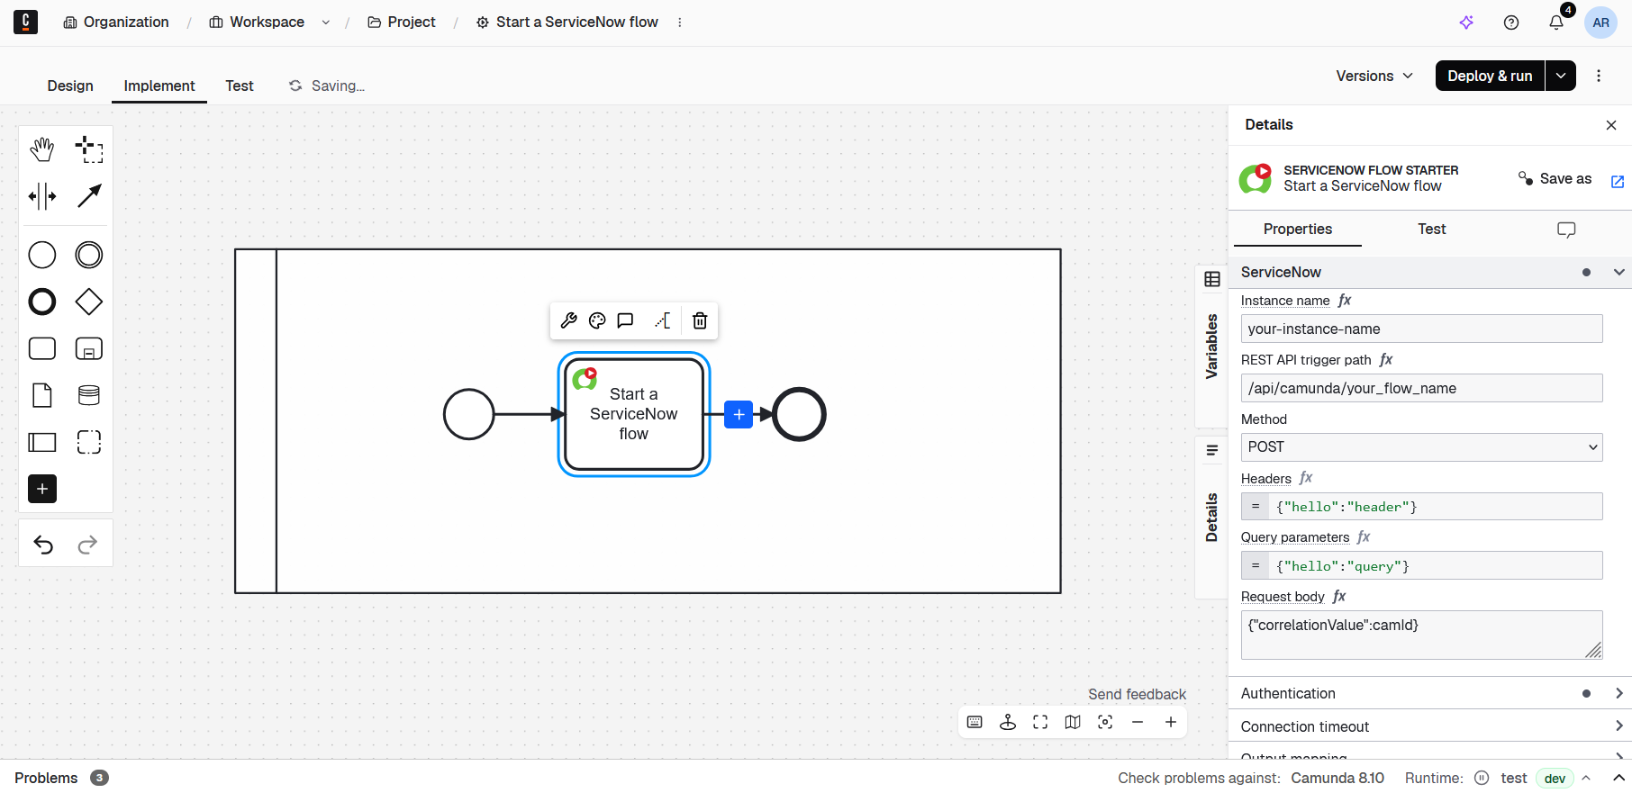Open the AR user avatar menu
1632x793 pixels.
tap(1600, 23)
